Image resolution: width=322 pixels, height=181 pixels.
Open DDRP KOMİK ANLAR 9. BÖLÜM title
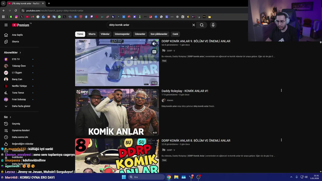click(196, 41)
